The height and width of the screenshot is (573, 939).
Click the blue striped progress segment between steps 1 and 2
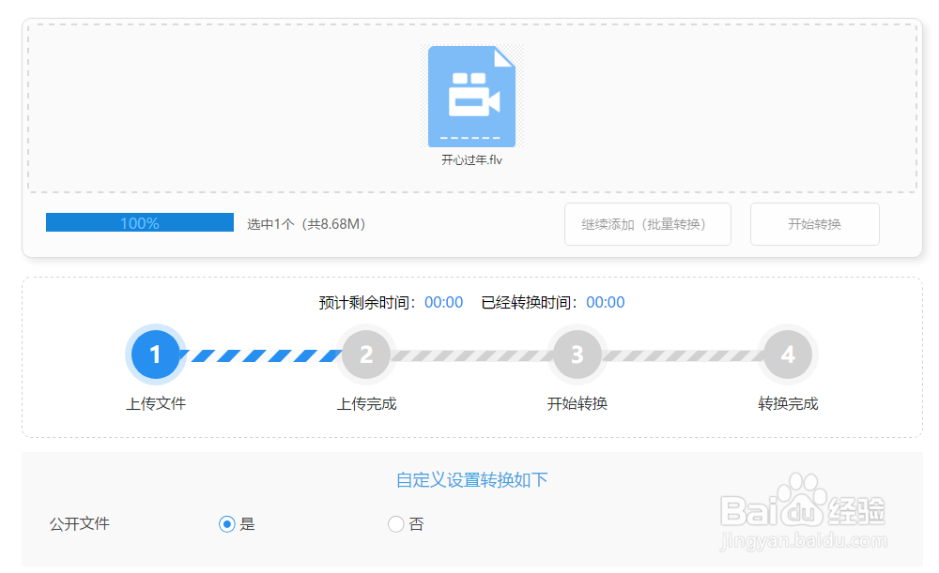point(260,355)
